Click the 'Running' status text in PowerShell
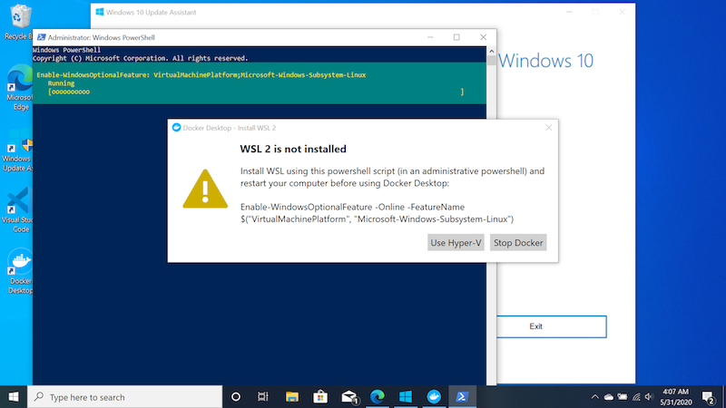 click(61, 83)
